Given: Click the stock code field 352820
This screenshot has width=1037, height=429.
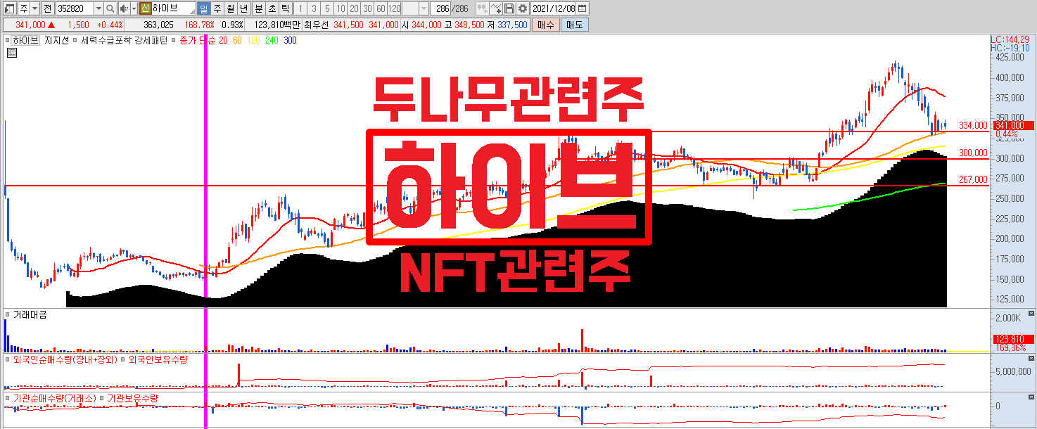Looking at the screenshot, I should click(x=74, y=8).
